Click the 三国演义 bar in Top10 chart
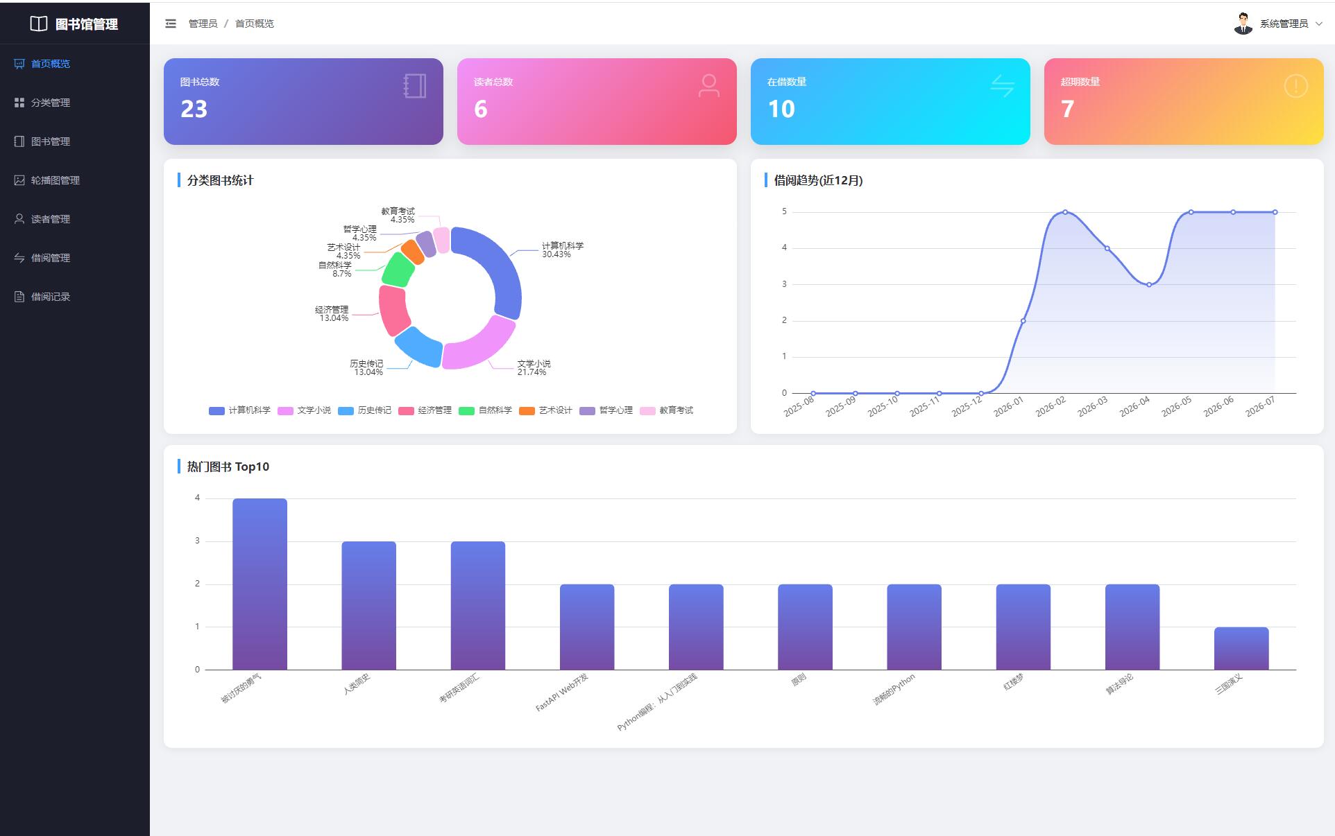The width and height of the screenshot is (1335, 836). pyautogui.click(x=1241, y=649)
